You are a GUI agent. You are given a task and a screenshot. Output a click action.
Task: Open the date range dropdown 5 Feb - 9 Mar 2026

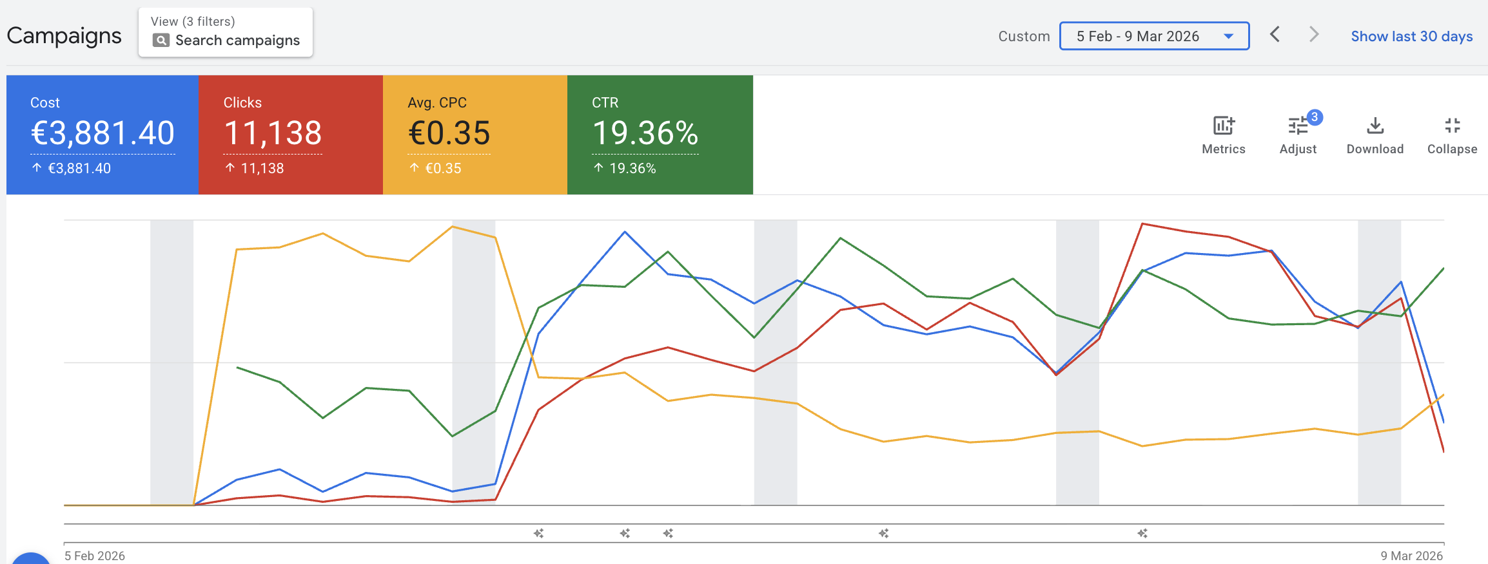coord(1138,36)
